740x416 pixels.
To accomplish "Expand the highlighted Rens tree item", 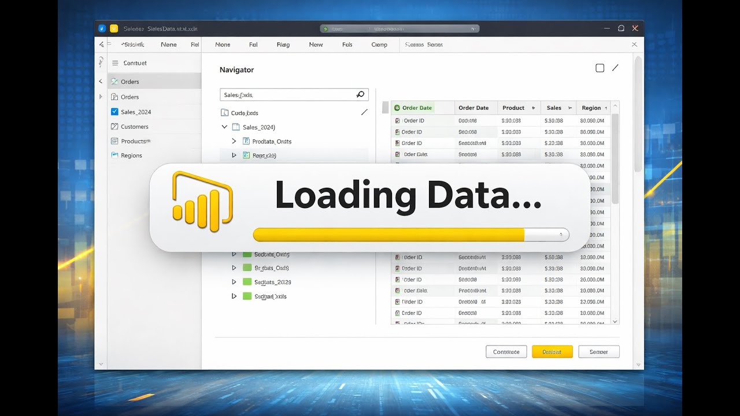I will coord(234,155).
